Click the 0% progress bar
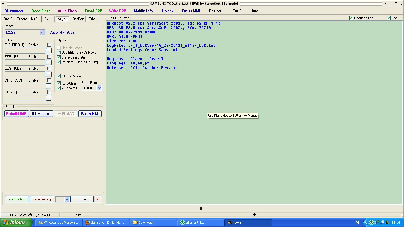This screenshot has height=227, width=404. [202, 209]
